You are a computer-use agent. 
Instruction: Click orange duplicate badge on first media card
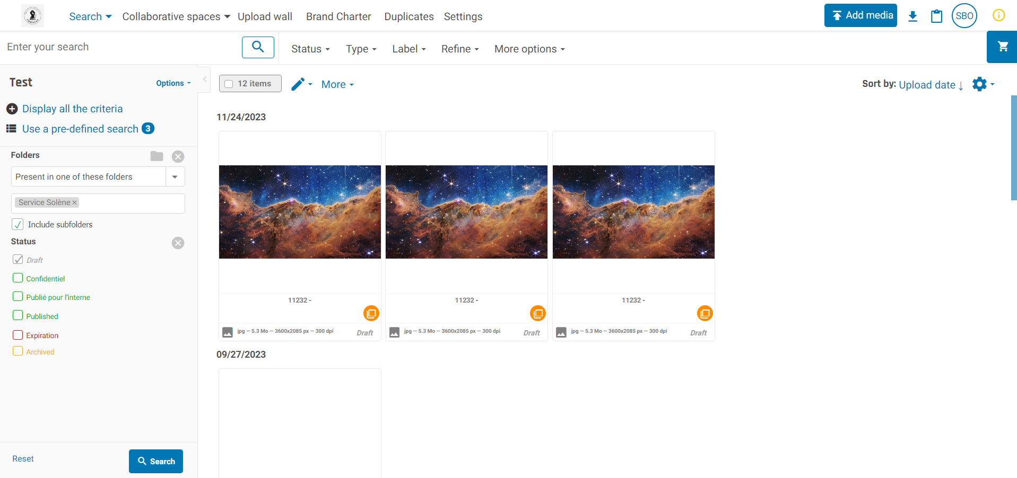(371, 313)
